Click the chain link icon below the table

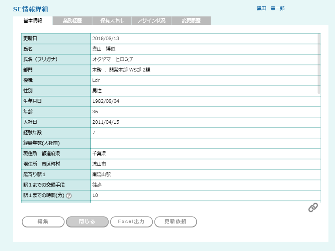[313, 207]
